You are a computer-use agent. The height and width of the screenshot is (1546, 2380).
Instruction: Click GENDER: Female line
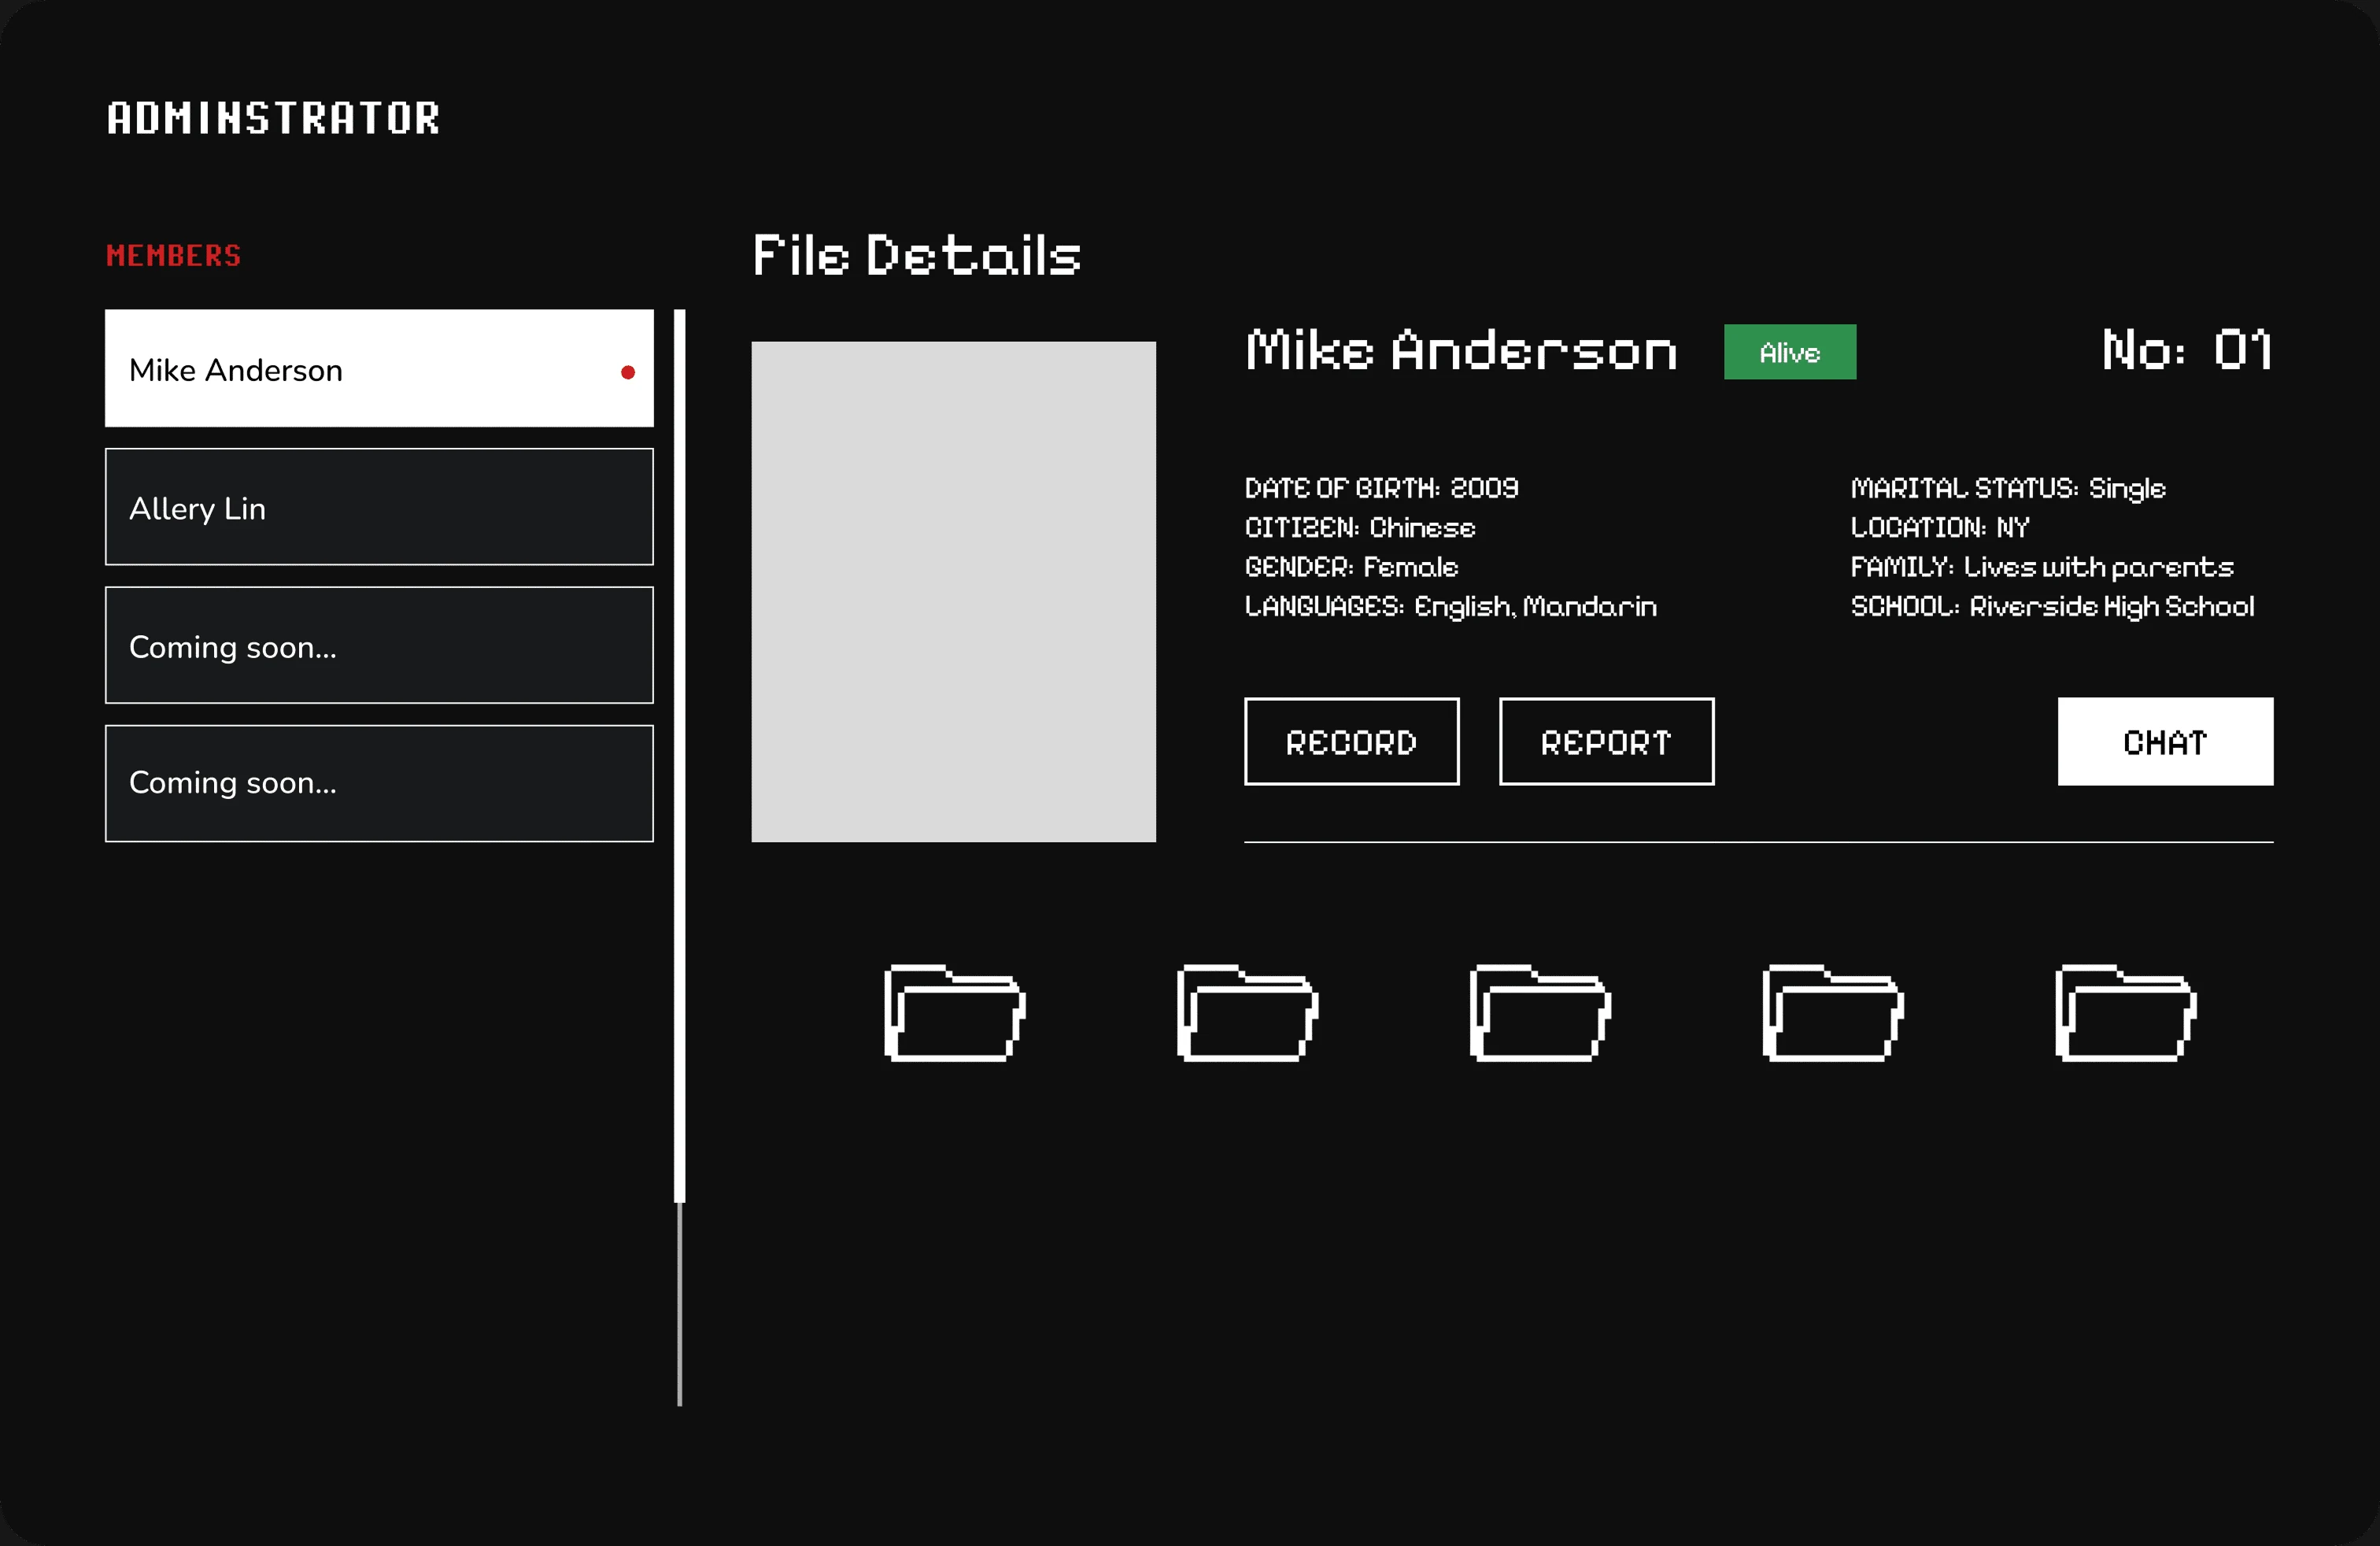1352,567
